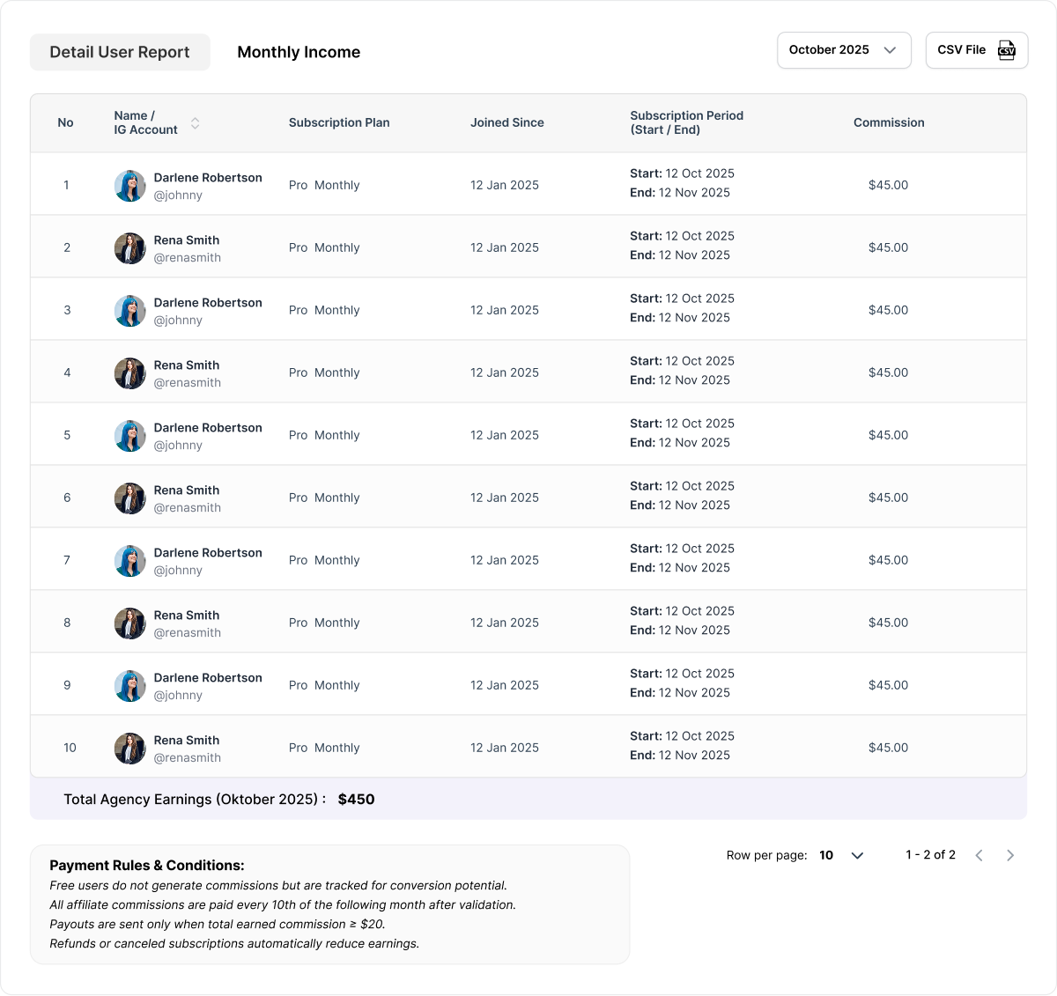Select $45.00 commission in row 7
Screen dimensions: 1057x996
pyautogui.click(x=888, y=560)
